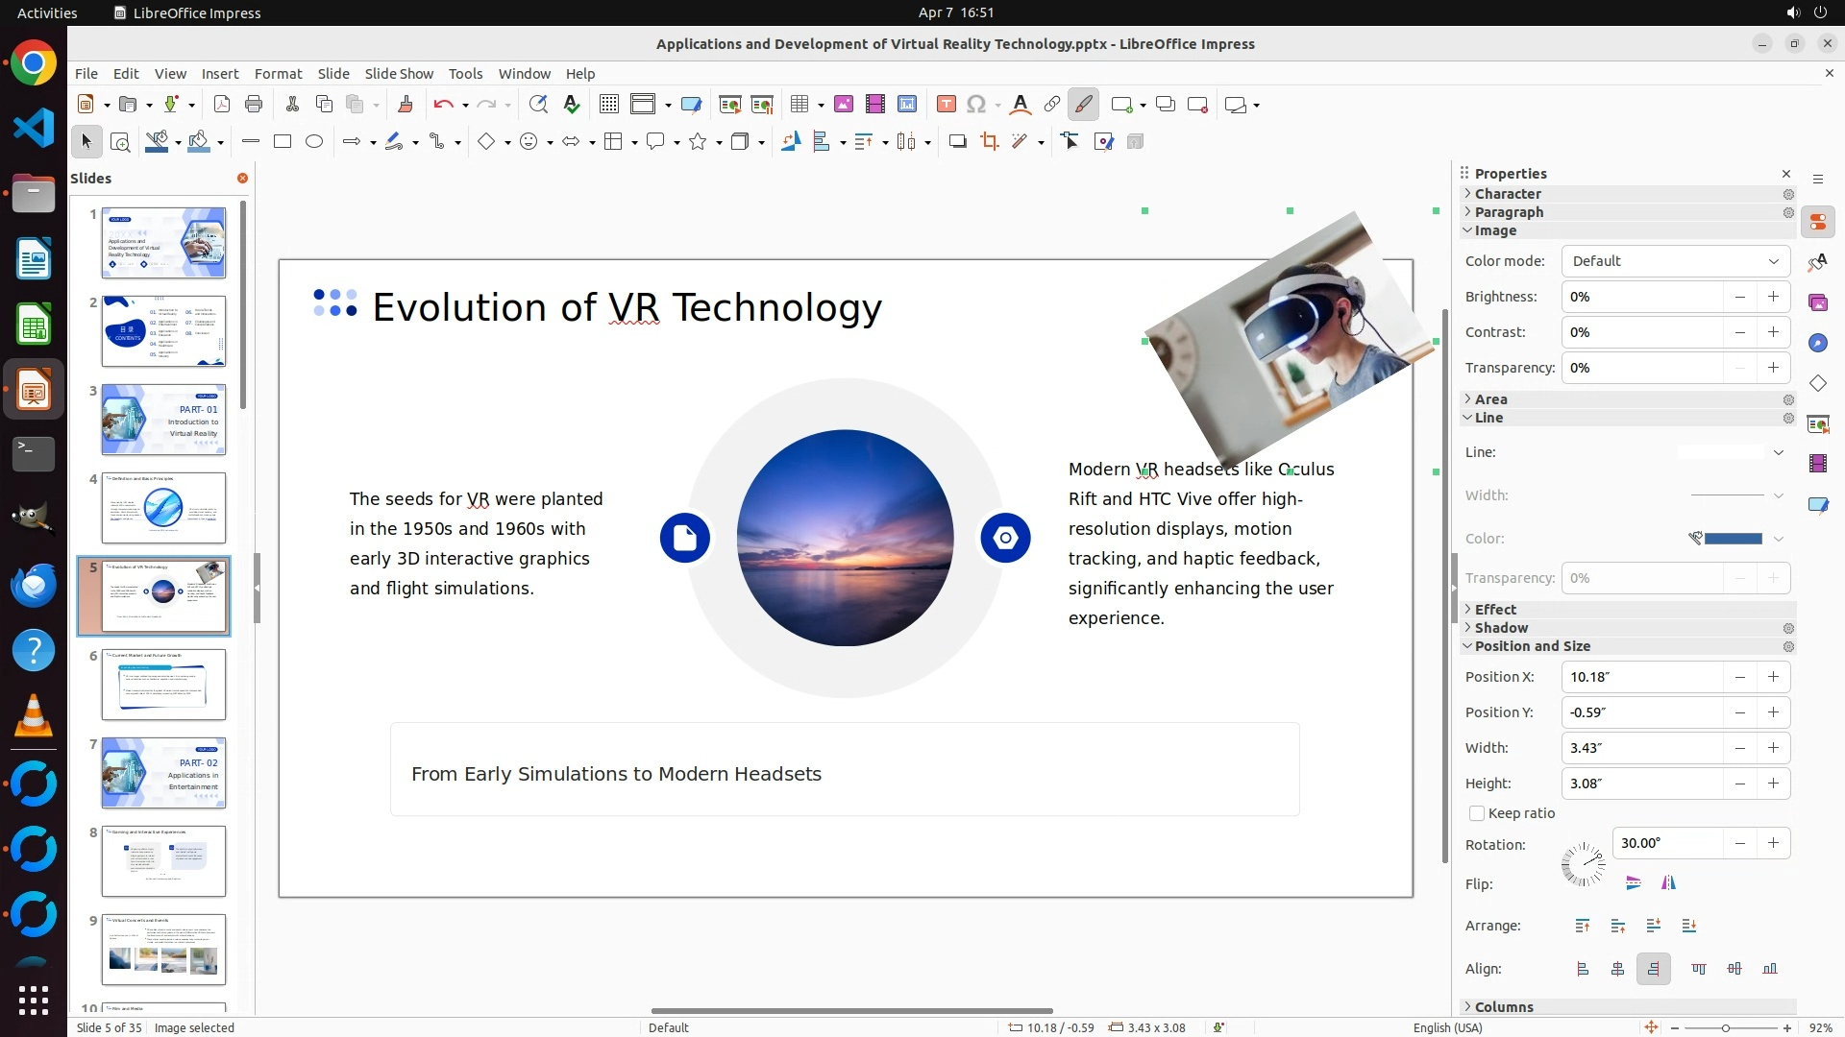
Task: Select the Crop Image tool
Action: (x=989, y=142)
